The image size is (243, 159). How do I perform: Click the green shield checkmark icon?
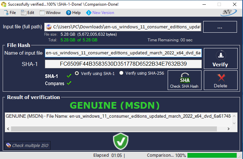[x=121, y=141]
